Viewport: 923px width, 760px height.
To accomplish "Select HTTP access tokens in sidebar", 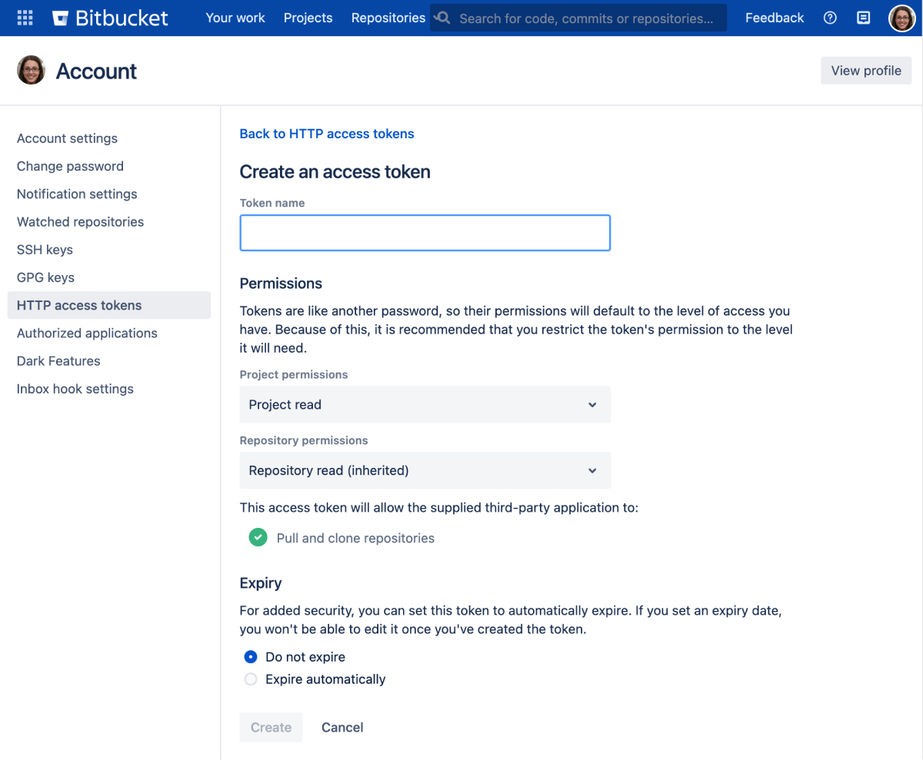I will tap(78, 305).
